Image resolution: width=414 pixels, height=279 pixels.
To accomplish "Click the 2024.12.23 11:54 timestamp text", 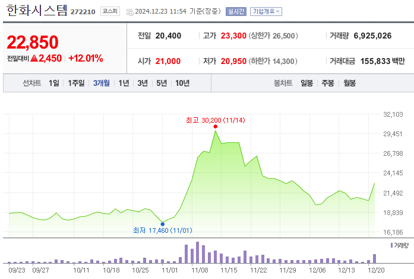I will point(160,11).
